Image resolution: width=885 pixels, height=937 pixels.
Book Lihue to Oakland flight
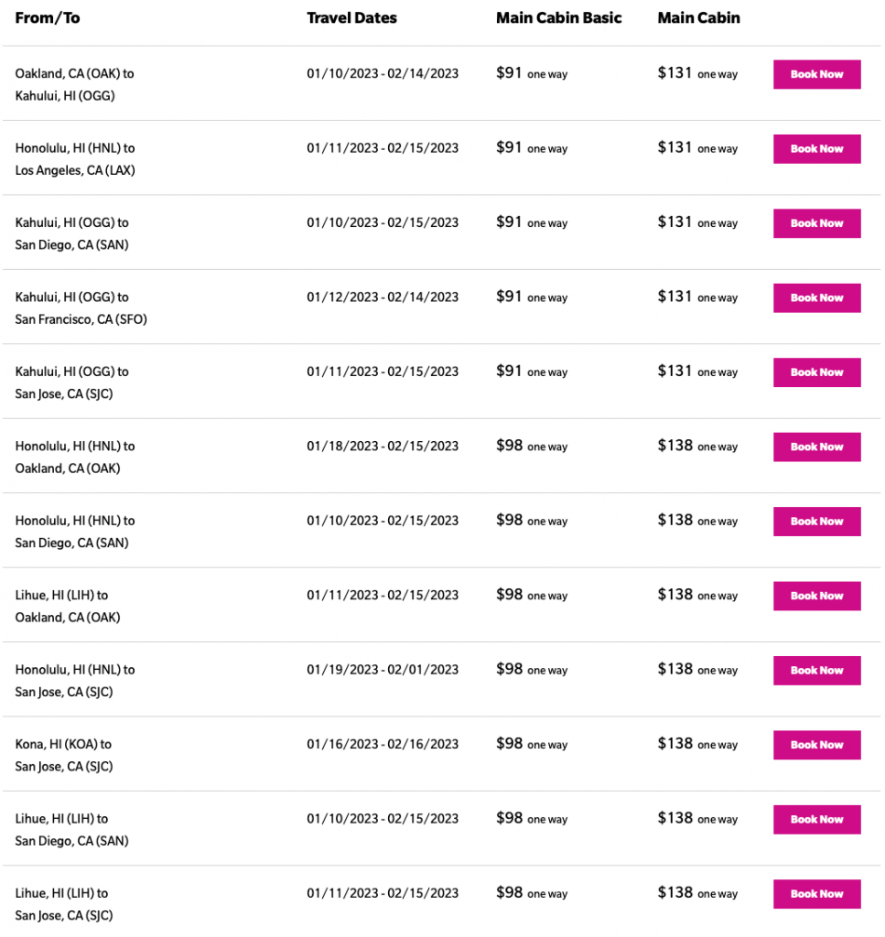(x=816, y=596)
